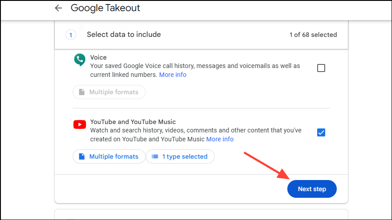Image resolution: width=392 pixels, height=220 pixels.
Task: Click the '1 of 68 selected' text
Action: [x=313, y=35]
